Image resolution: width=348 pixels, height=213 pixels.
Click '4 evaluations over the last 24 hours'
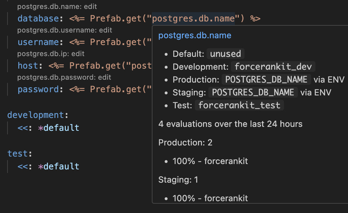point(230,124)
